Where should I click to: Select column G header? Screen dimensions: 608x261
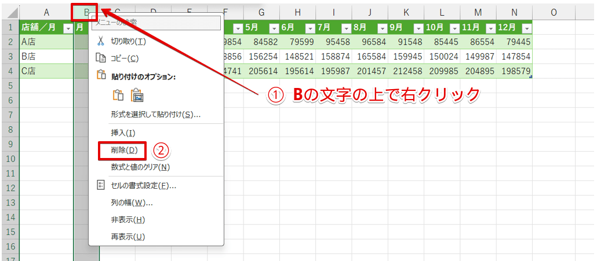261,12
